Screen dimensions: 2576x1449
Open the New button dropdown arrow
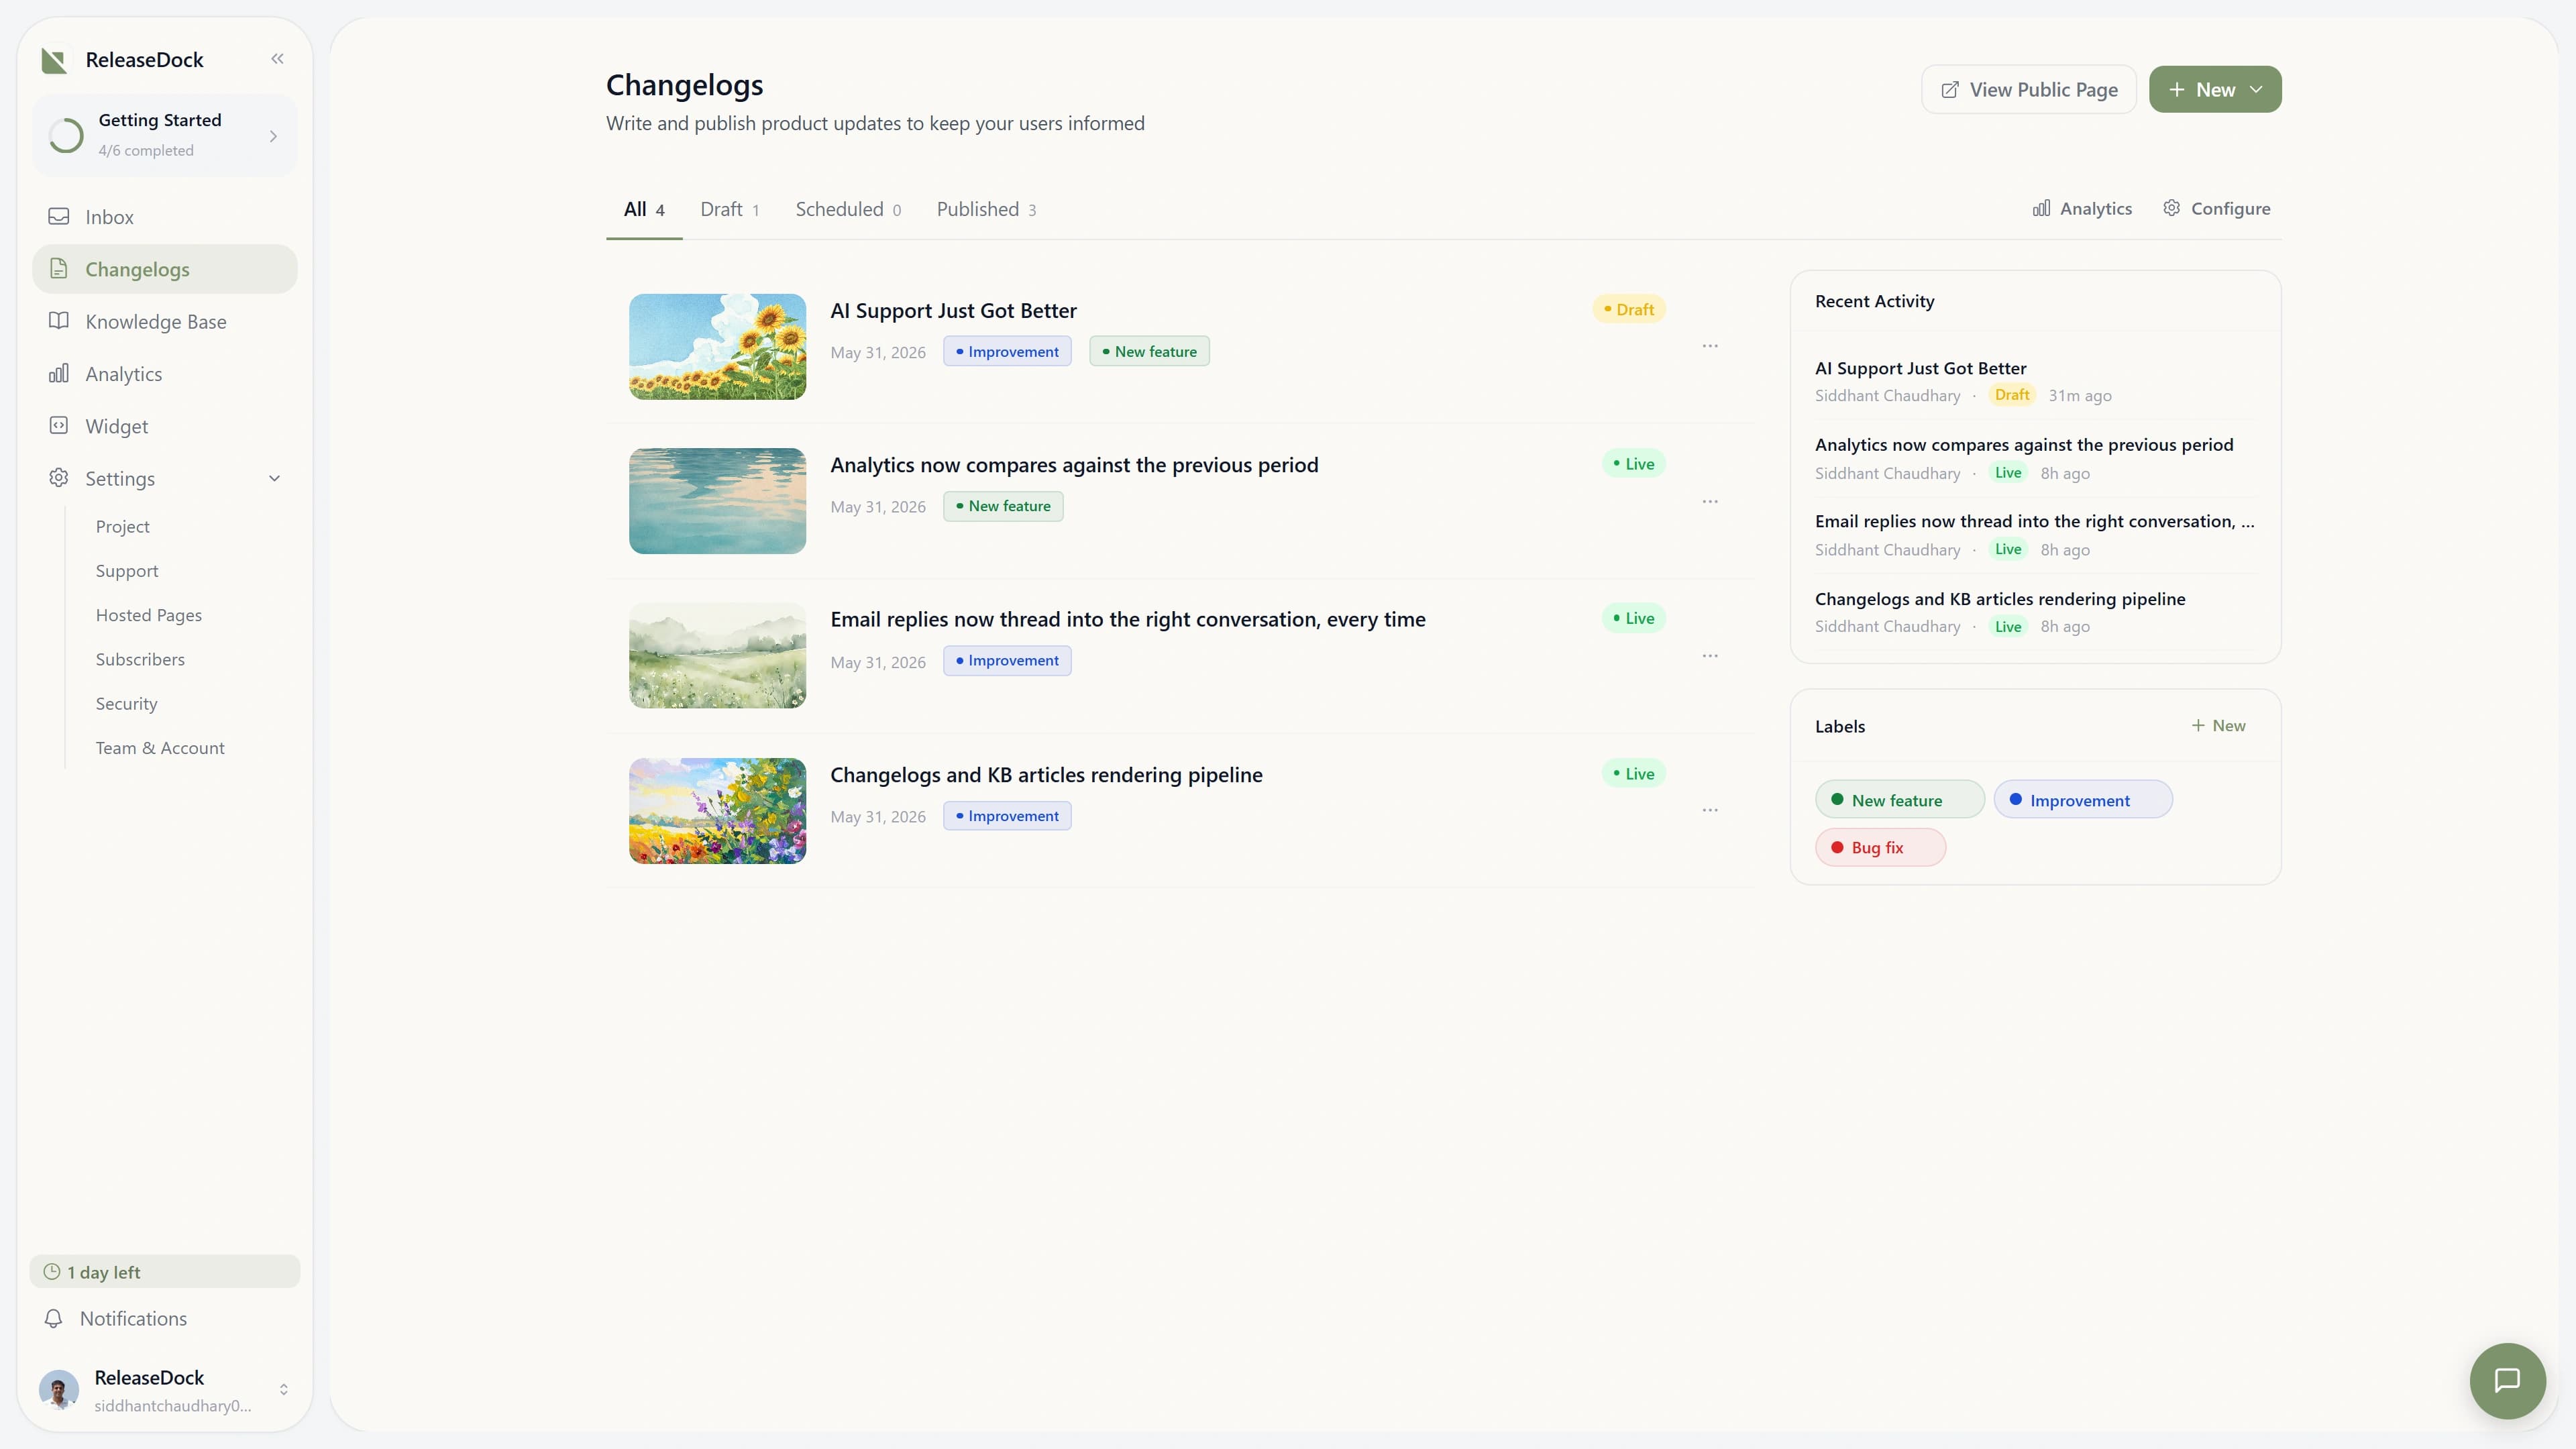tap(2256, 89)
